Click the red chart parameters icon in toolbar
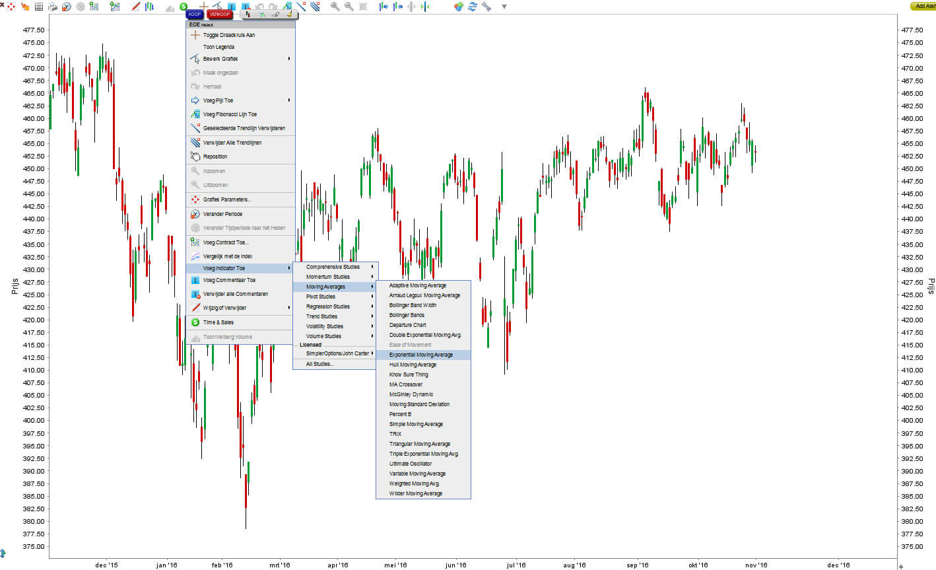Image resolution: width=936 pixels, height=570 pixels. pyautogui.click(x=11, y=7)
